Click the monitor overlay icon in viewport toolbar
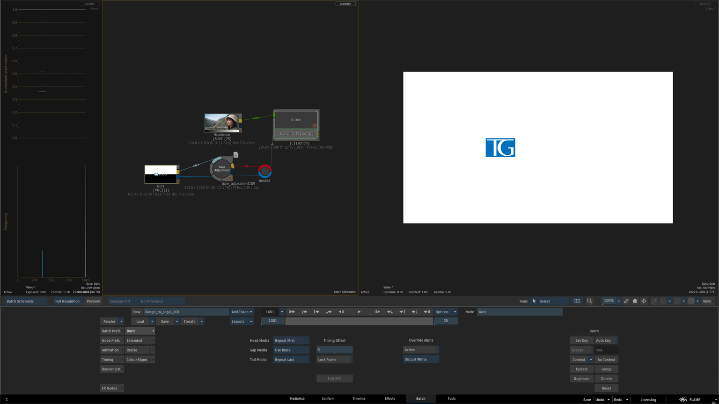This screenshot has width=719, height=404. coord(677,301)
